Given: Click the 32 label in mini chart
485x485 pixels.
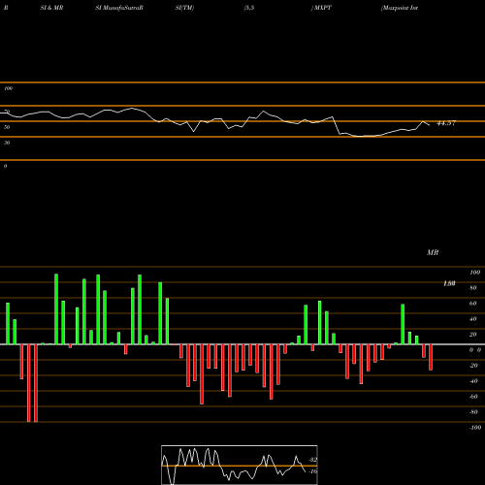Looking at the screenshot, I should [x=312, y=460].
